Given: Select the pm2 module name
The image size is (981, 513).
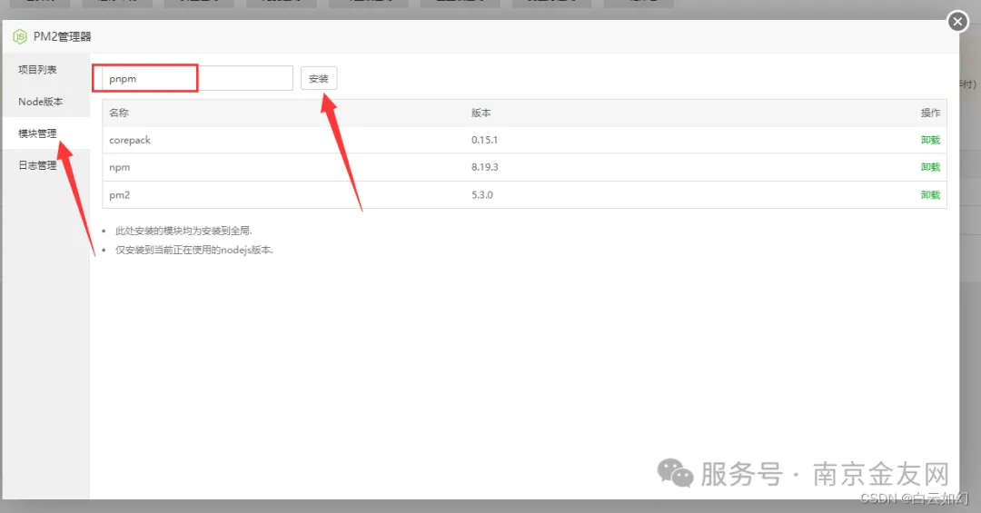Looking at the screenshot, I should tap(120, 194).
